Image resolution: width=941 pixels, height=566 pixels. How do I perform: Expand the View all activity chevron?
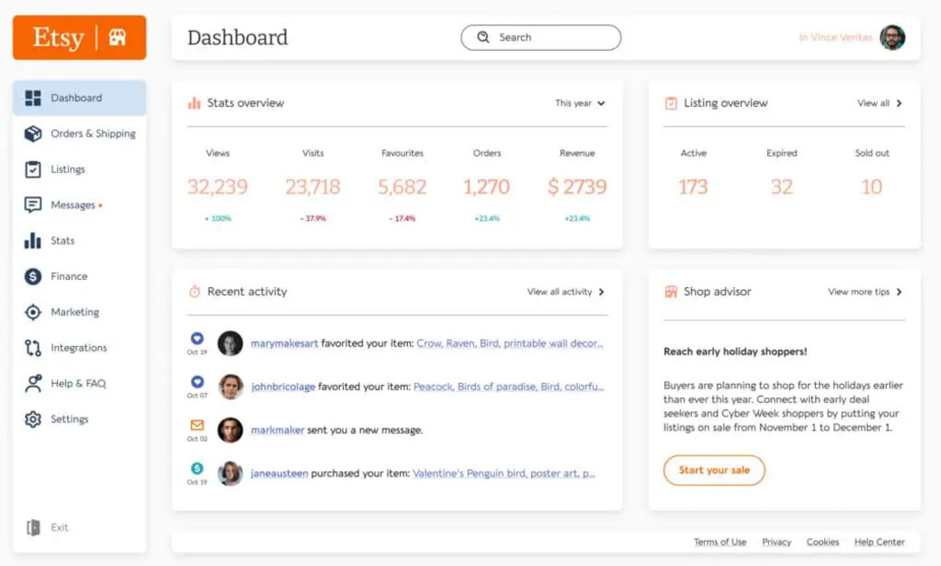[602, 292]
